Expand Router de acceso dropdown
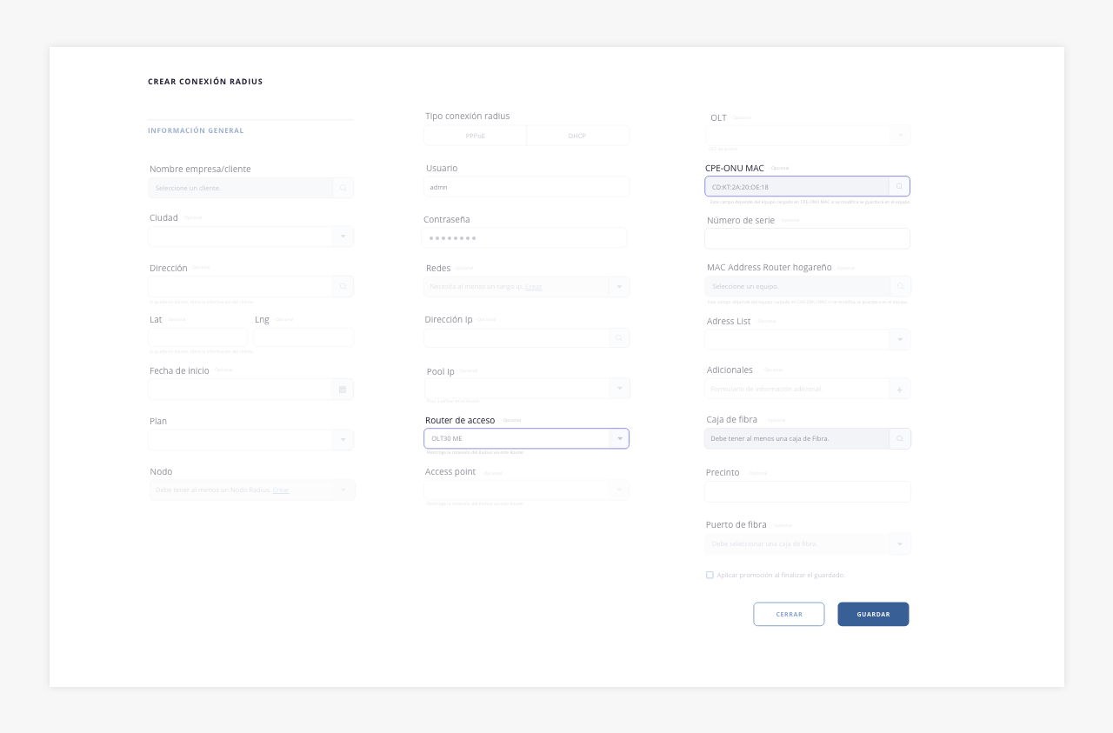The height and width of the screenshot is (733, 1113). pos(619,439)
